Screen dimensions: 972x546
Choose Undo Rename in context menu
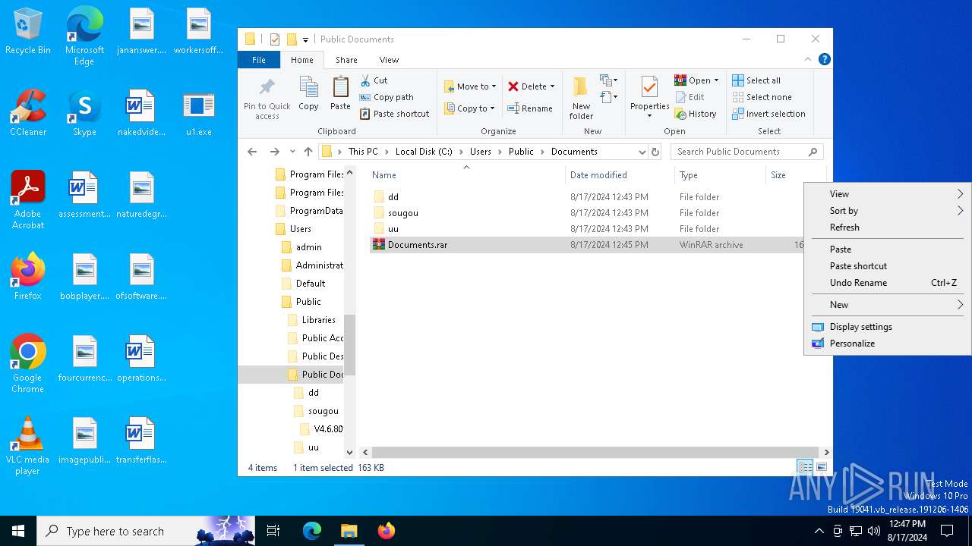(x=887, y=283)
